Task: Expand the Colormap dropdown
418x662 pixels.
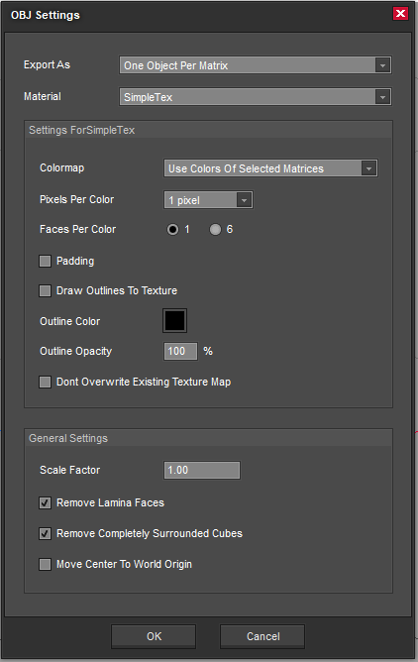Action: [x=270, y=168]
